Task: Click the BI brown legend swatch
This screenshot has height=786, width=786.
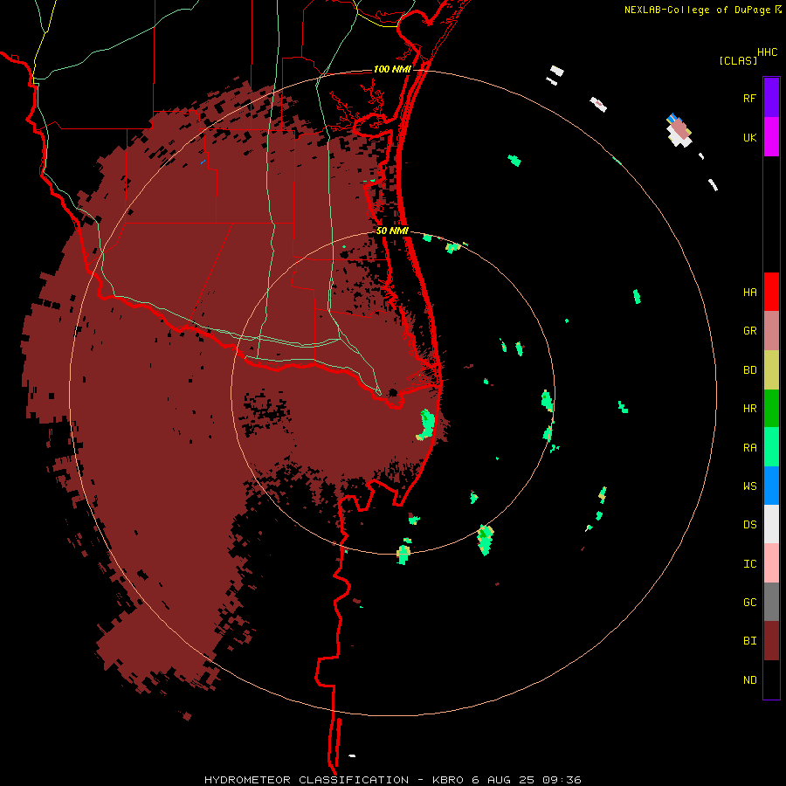Action: 771,641
